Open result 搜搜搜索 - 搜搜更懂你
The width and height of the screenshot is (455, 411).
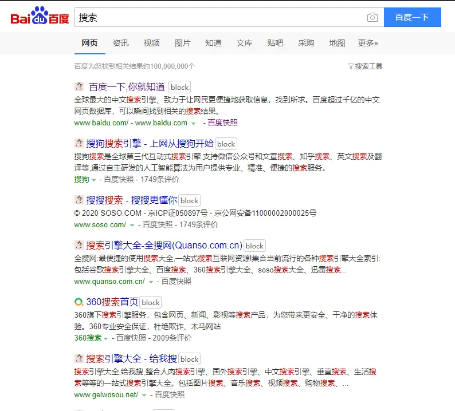click(131, 200)
